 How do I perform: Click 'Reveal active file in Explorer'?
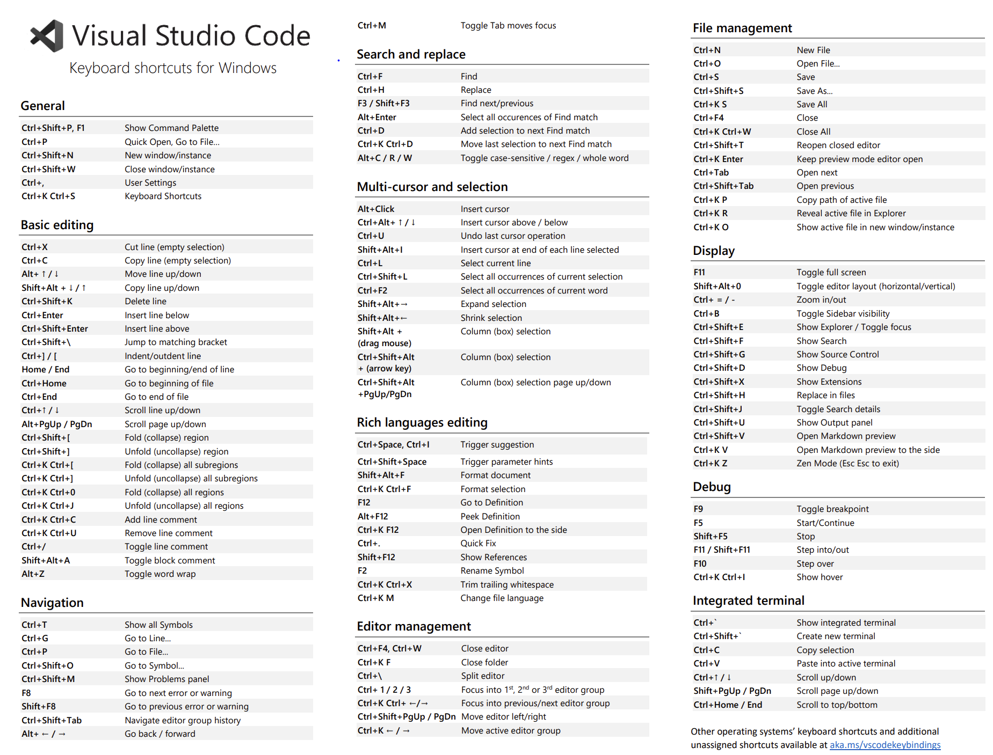coord(851,213)
